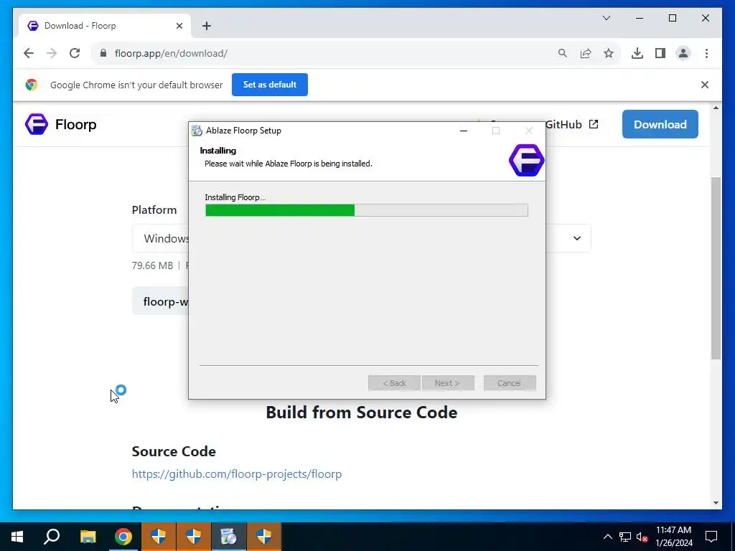Viewport: 735px width, 551px height.
Task: Click the scrollbar down arrow
Action: 716,503
